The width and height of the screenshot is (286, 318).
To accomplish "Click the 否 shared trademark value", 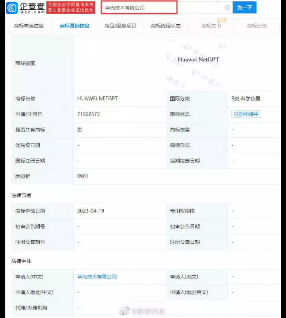I will (79, 129).
